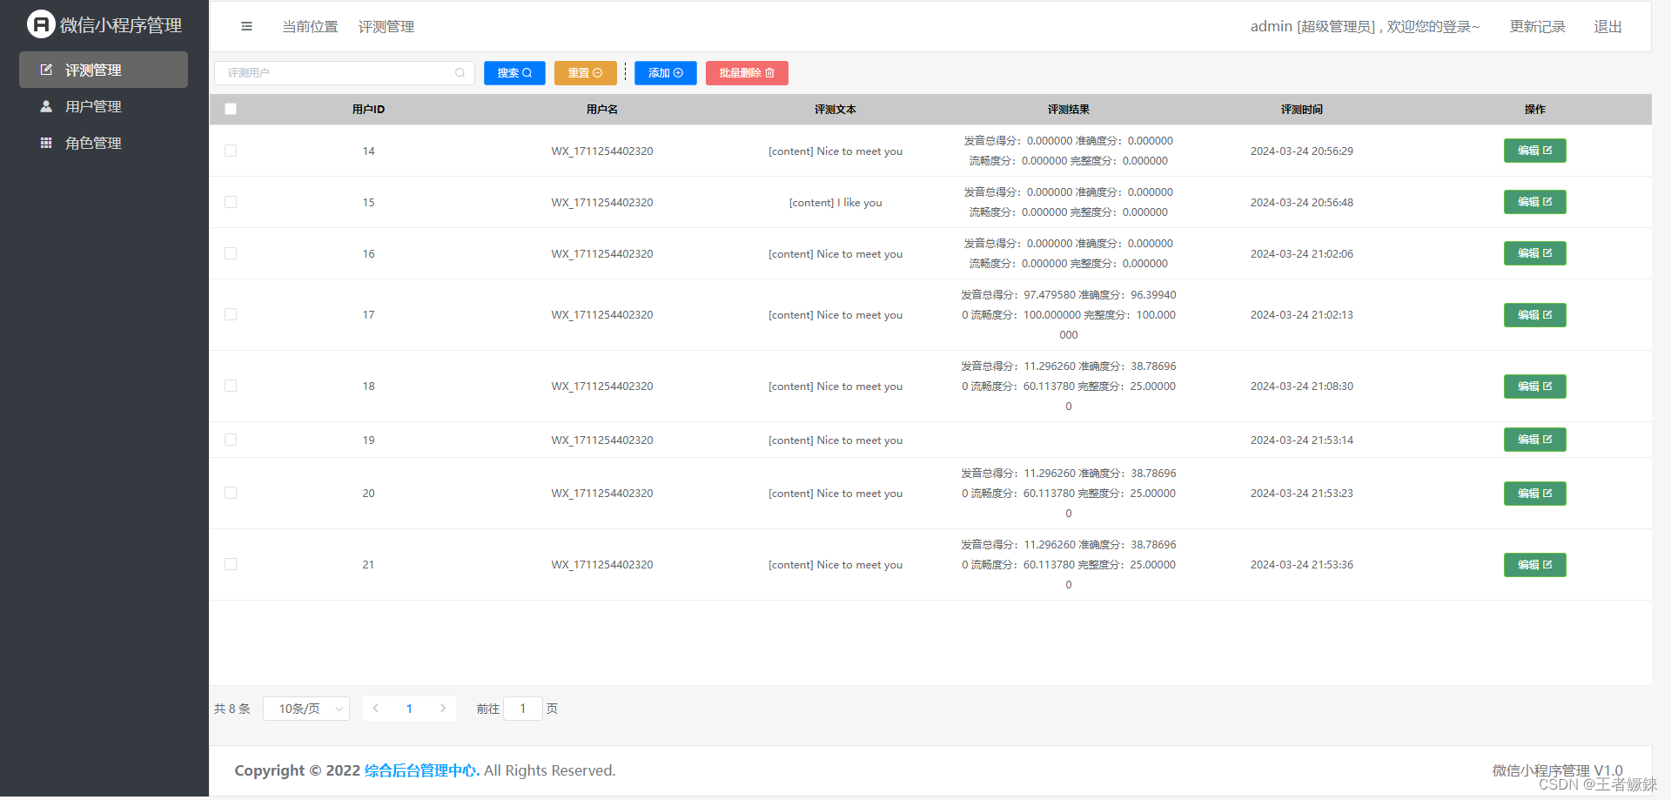Image resolution: width=1671 pixels, height=800 pixels.
Task: Open the 综合后台管理中心 footer link
Action: (422, 770)
